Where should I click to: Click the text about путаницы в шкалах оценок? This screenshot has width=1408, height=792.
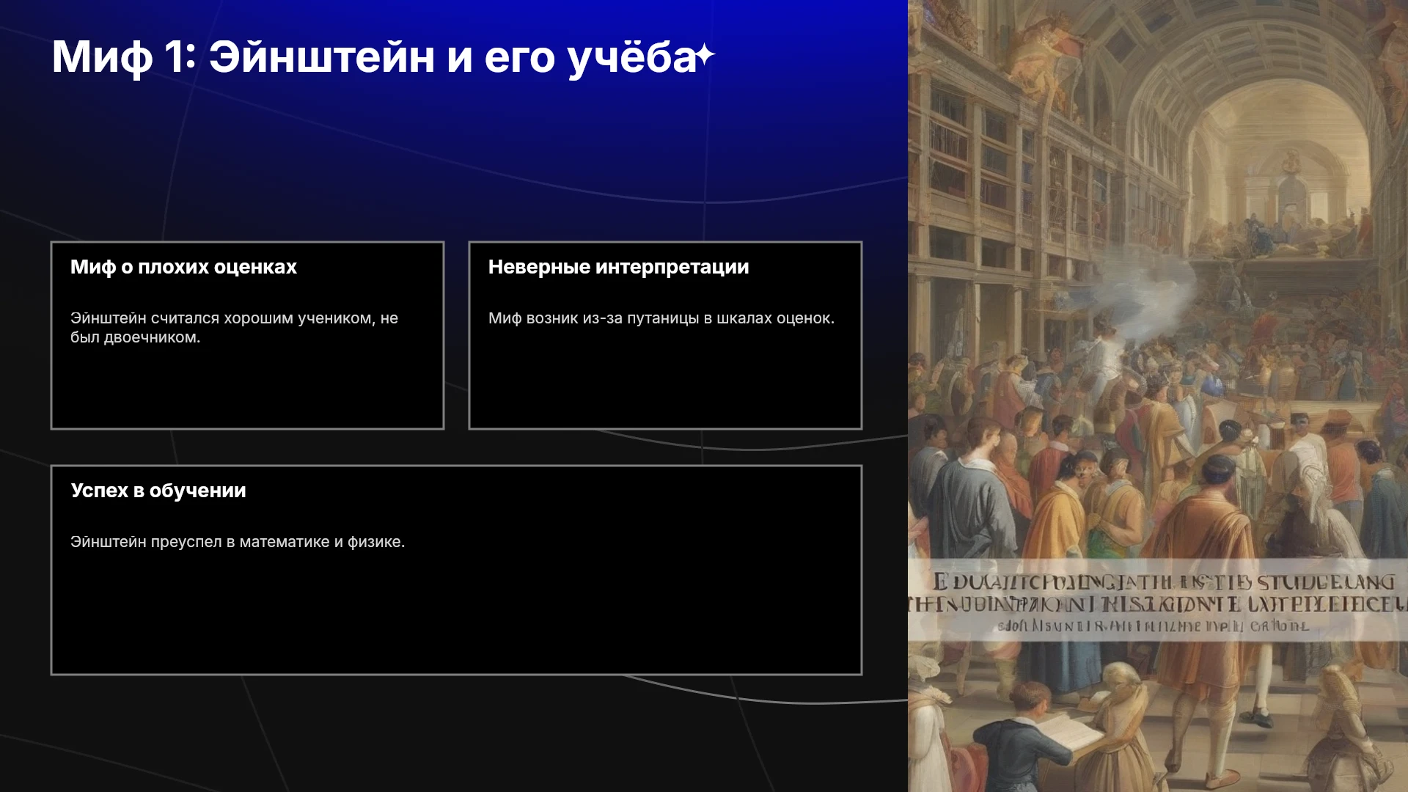point(661,318)
